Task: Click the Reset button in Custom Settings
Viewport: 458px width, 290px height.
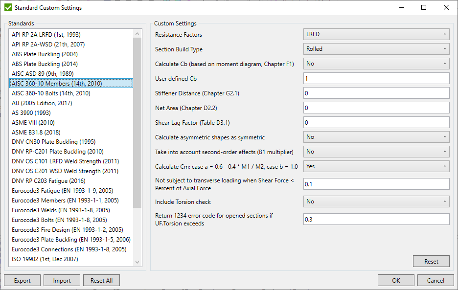Action: pyautogui.click(x=431, y=261)
